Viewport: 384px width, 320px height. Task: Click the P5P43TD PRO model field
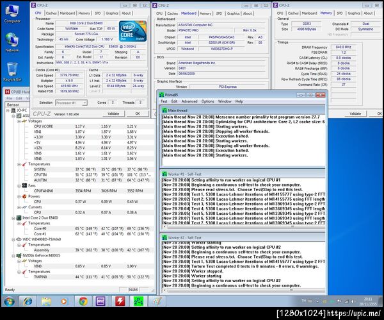coord(205,30)
